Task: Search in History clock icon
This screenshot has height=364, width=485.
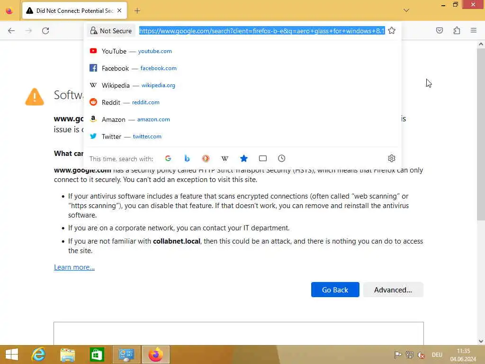Action: pos(281,158)
